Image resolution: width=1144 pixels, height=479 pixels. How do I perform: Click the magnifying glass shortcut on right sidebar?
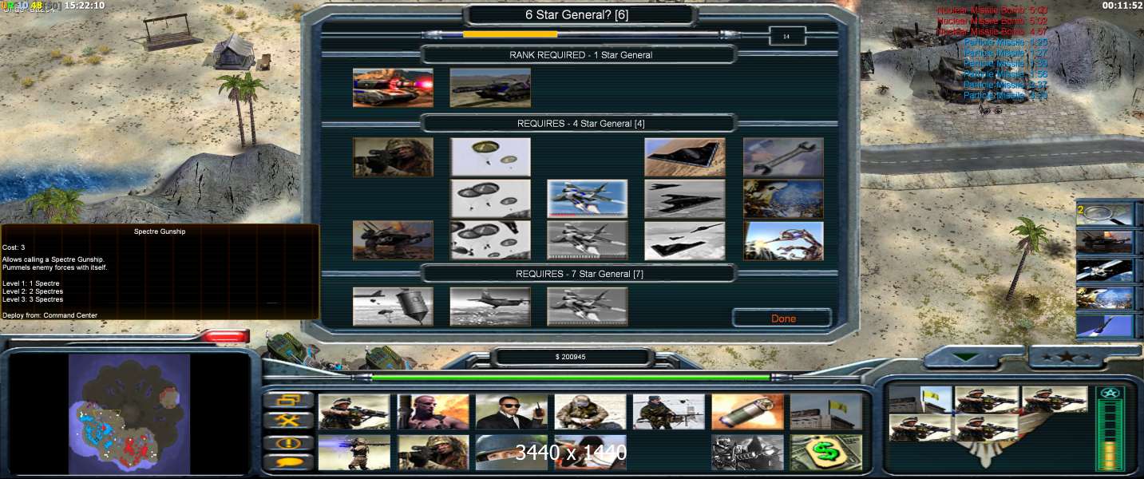1104,215
